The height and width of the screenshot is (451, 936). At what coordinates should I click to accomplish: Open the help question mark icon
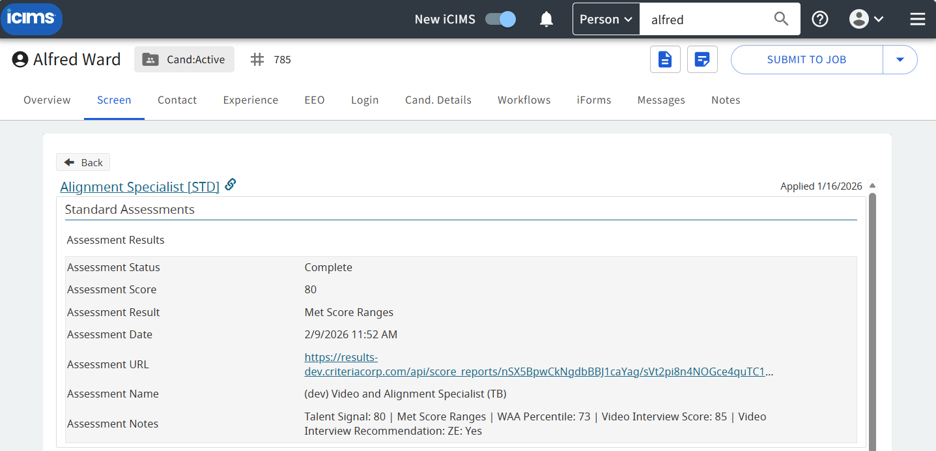point(820,20)
